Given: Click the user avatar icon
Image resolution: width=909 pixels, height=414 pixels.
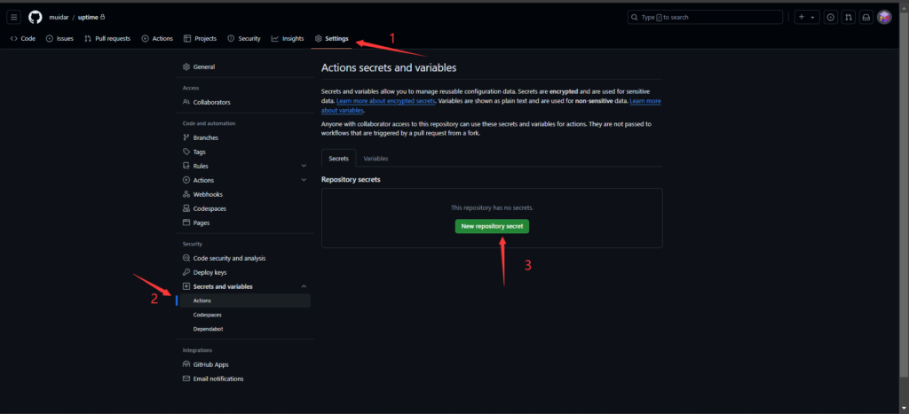Looking at the screenshot, I should pos(884,18).
